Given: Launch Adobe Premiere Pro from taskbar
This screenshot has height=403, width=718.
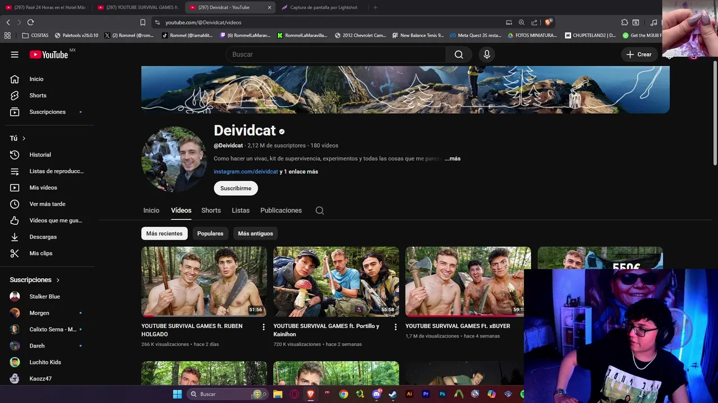Looking at the screenshot, I should point(426,394).
